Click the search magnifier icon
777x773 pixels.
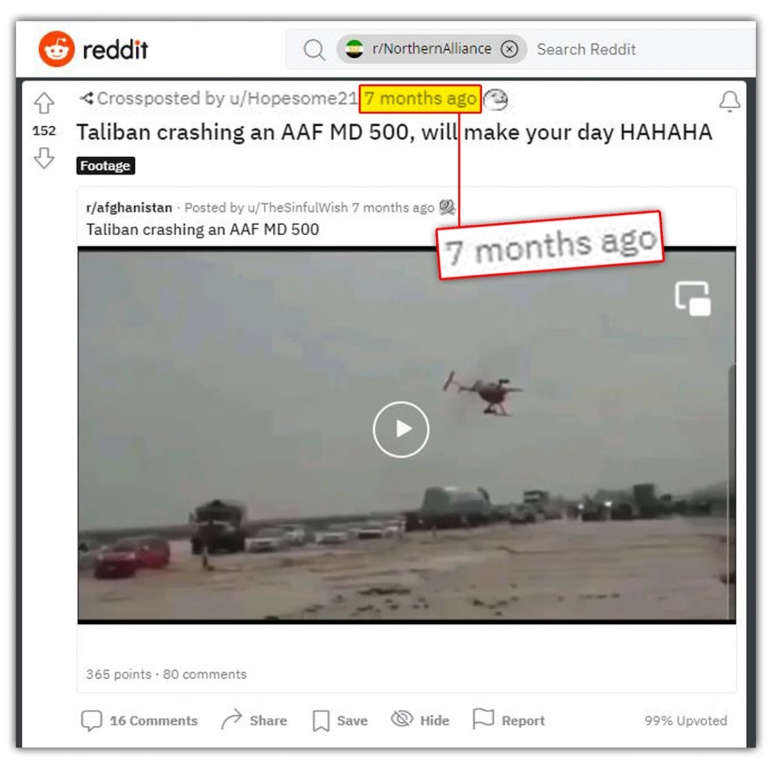314,49
